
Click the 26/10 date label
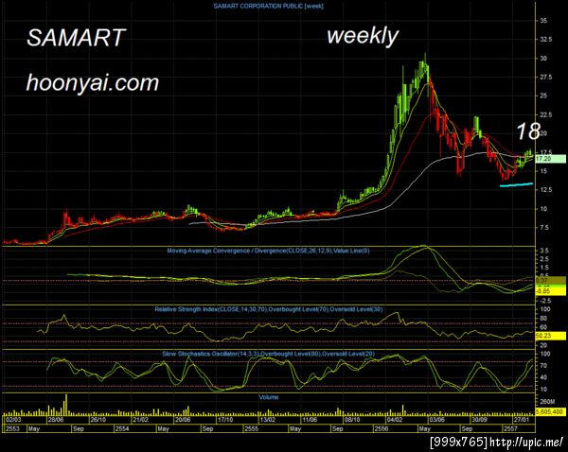pos(98,420)
